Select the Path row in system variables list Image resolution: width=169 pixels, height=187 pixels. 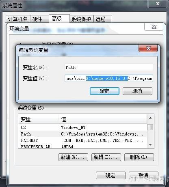point(82,134)
